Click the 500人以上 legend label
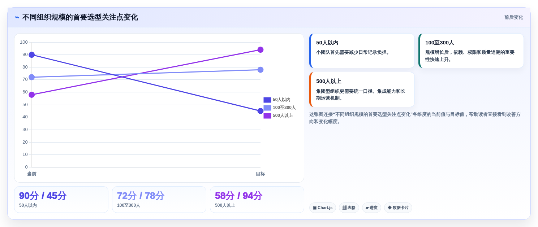 [283, 116]
